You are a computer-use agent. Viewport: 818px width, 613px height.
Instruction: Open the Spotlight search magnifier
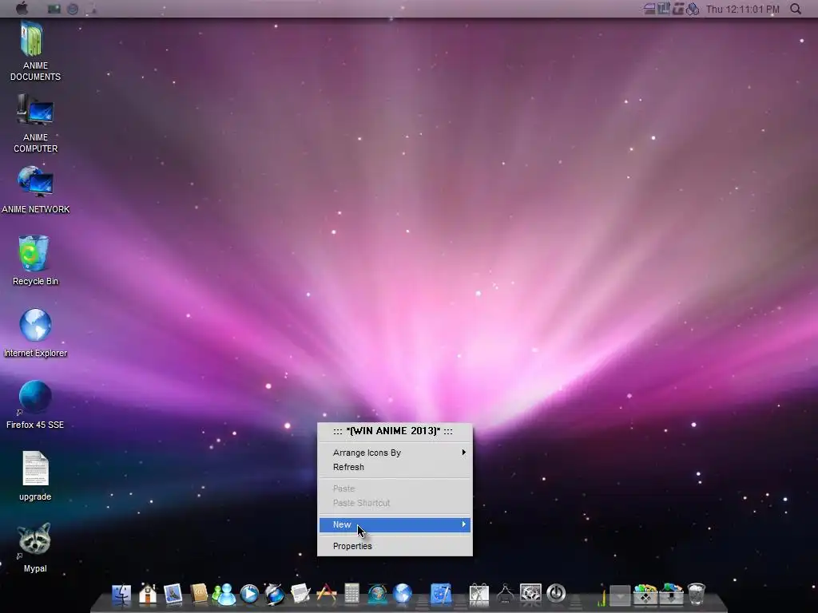(796, 9)
